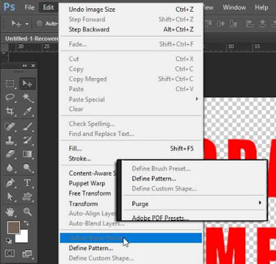Select the Crop tool
Viewport: 276px width, 264px height.
click(10, 111)
